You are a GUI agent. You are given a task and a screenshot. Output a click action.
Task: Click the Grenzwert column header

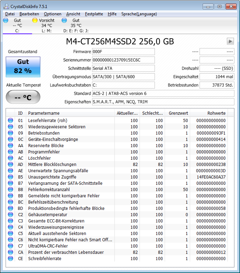[x=177, y=113]
